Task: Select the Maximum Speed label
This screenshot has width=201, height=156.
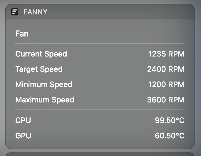Action: [45, 100]
